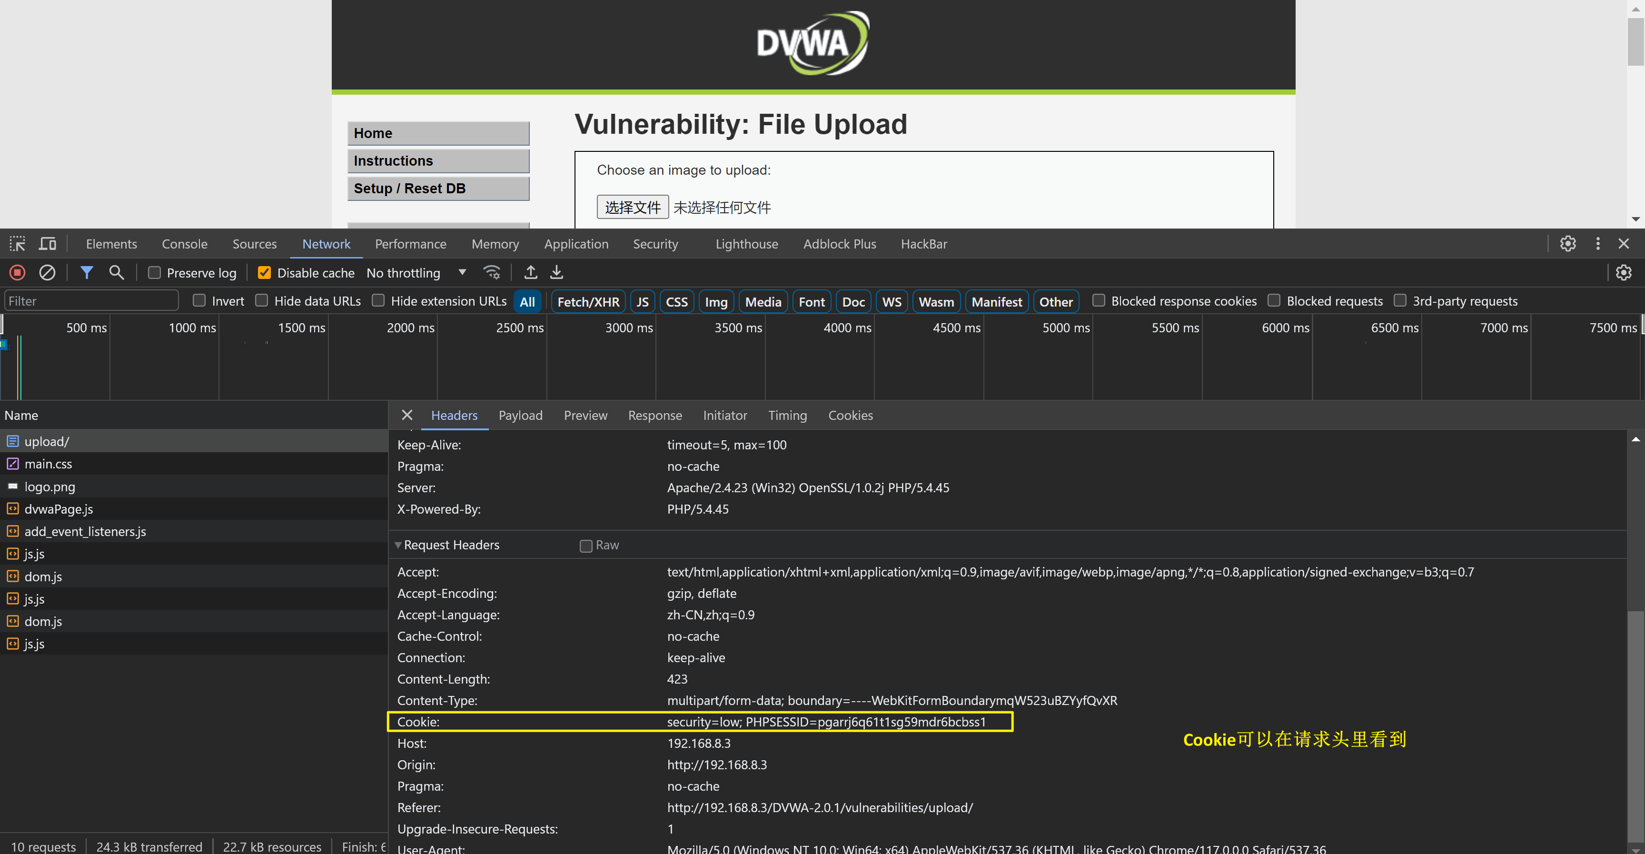
Task: Toggle the network filter funnel icon
Action: coord(87,273)
